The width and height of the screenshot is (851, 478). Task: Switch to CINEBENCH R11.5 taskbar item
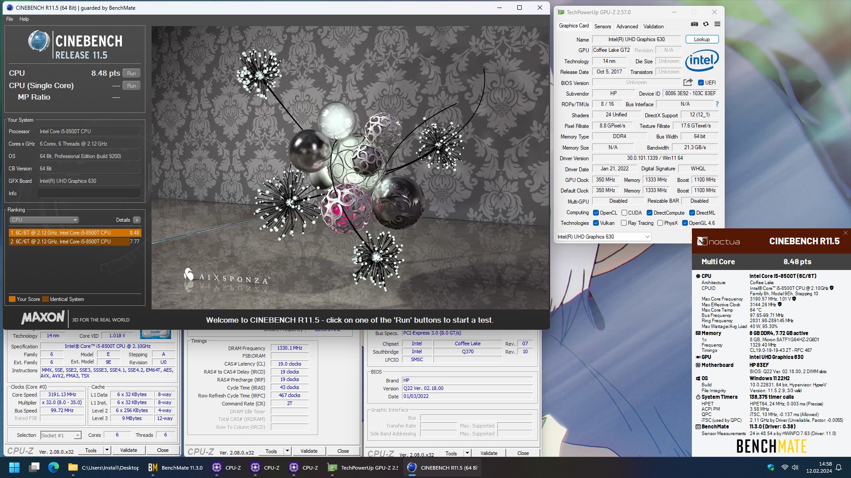443,467
